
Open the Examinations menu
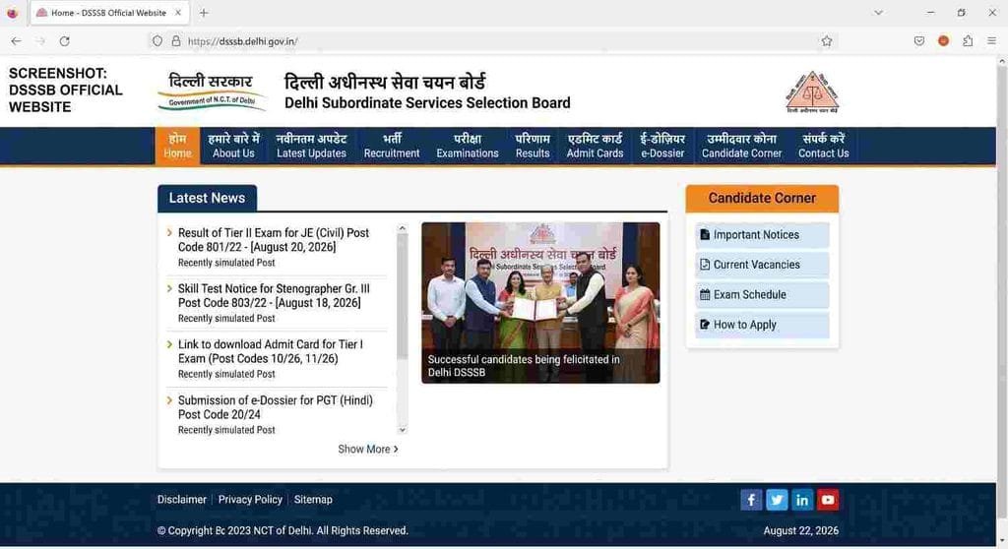pos(468,146)
